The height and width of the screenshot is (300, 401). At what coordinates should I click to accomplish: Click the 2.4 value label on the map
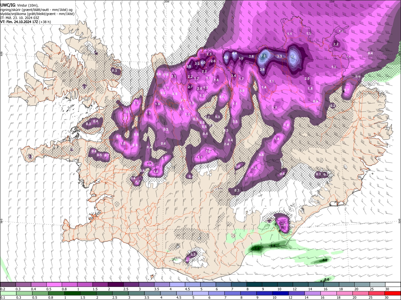[x=233, y=76]
